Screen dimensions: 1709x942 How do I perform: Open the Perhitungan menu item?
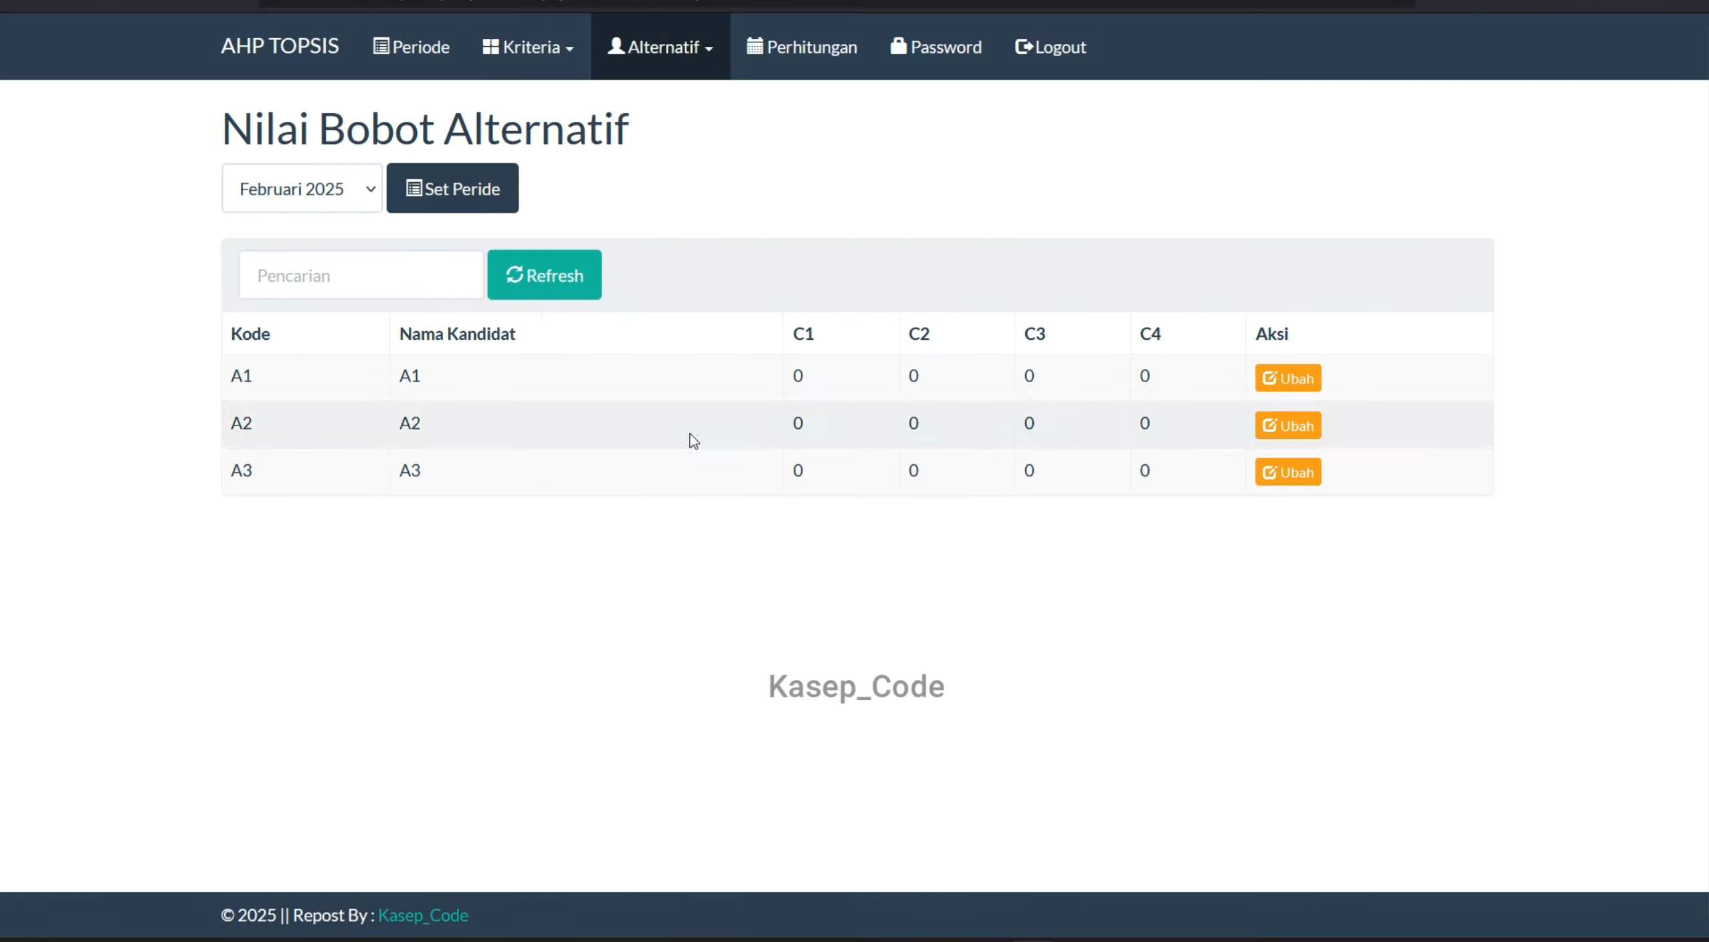click(x=802, y=47)
